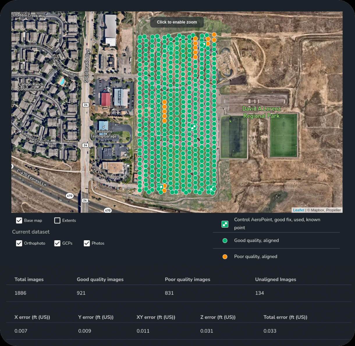
Task: Click a green photo marker at the grid's top-left
Action: [x=141, y=36]
